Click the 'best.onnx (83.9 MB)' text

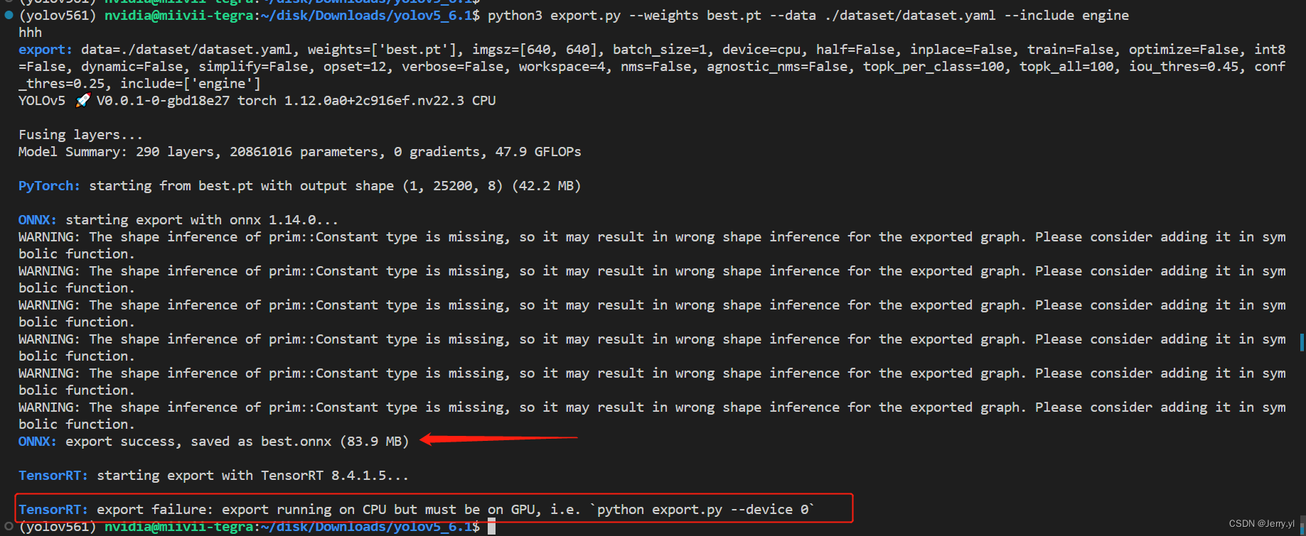(335, 442)
